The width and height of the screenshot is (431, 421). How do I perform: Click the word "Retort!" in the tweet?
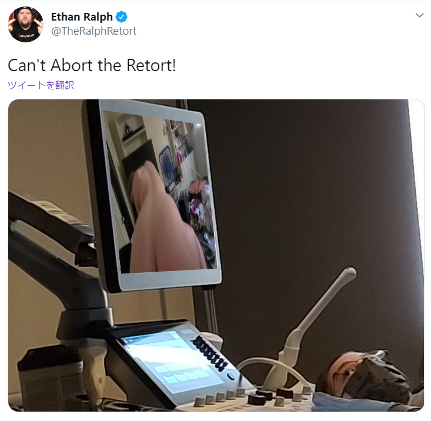(x=151, y=65)
